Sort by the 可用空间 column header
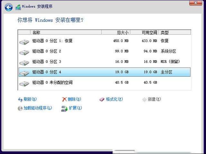 point(145,32)
